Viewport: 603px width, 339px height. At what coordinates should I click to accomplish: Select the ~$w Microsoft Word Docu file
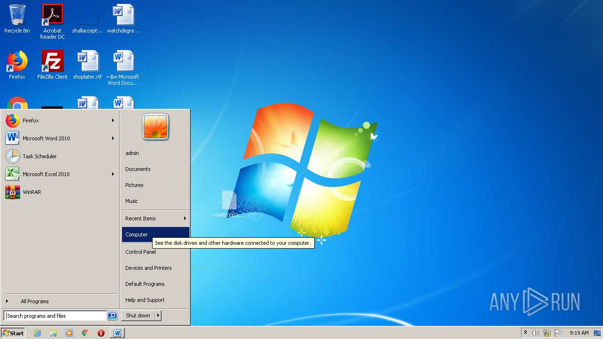(x=123, y=68)
